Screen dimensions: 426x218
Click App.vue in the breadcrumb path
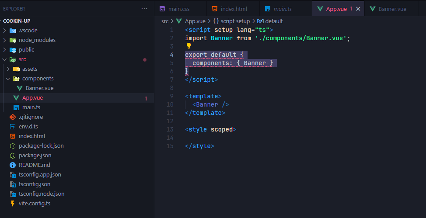click(196, 21)
